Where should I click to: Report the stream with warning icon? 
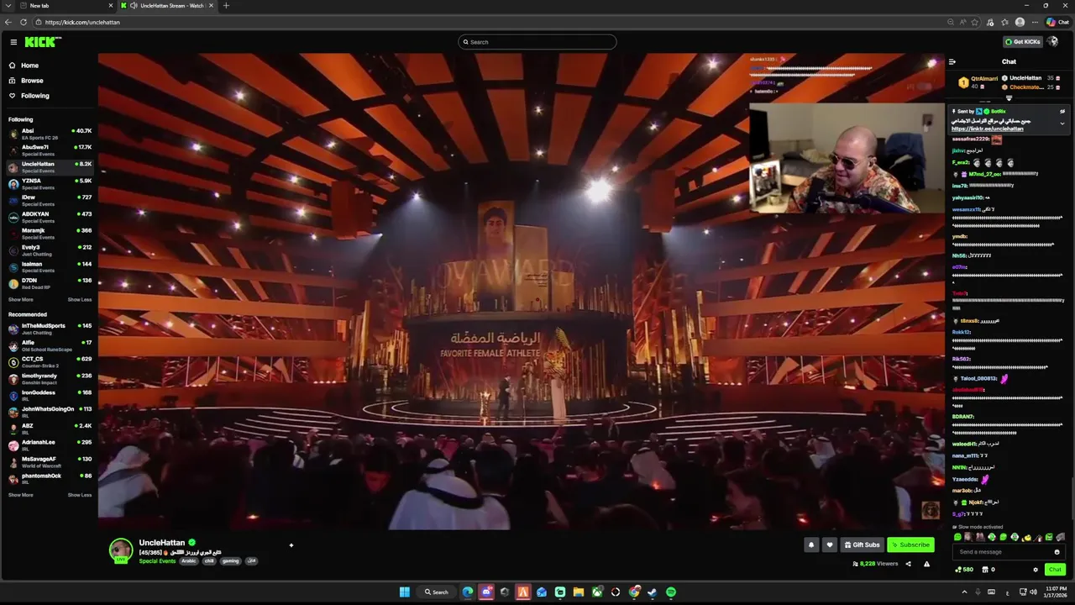(x=926, y=564)
